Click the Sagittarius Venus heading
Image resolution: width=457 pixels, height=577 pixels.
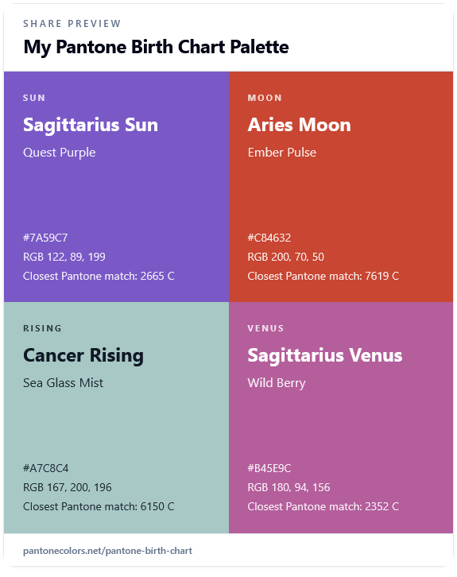point(325,355)
